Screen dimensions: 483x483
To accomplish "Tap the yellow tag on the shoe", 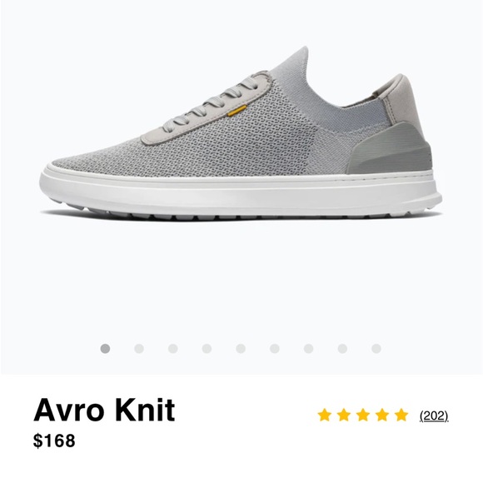I will click(x=237, y=111).
